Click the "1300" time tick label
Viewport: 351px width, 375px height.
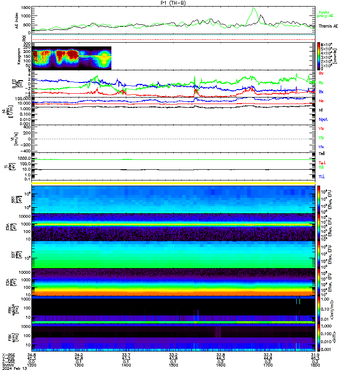(x=79, y=365)
